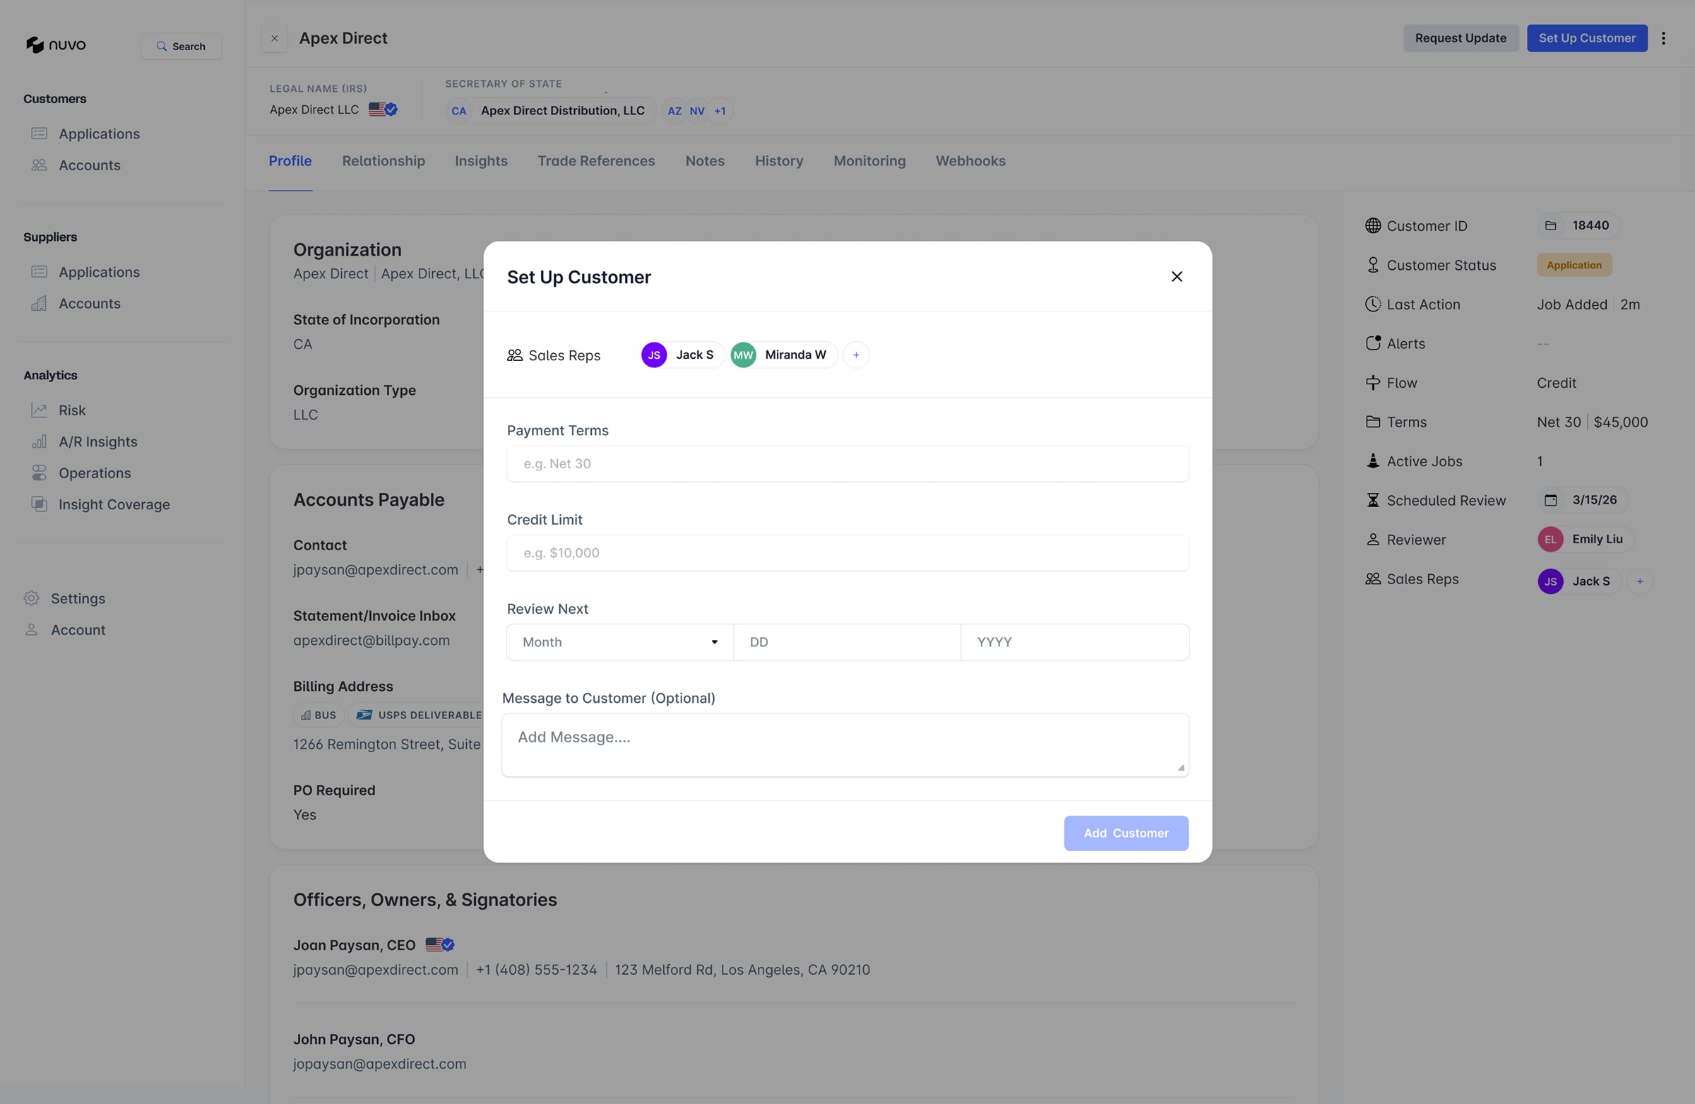Open Settings in the sidebar

pos(78,598)
